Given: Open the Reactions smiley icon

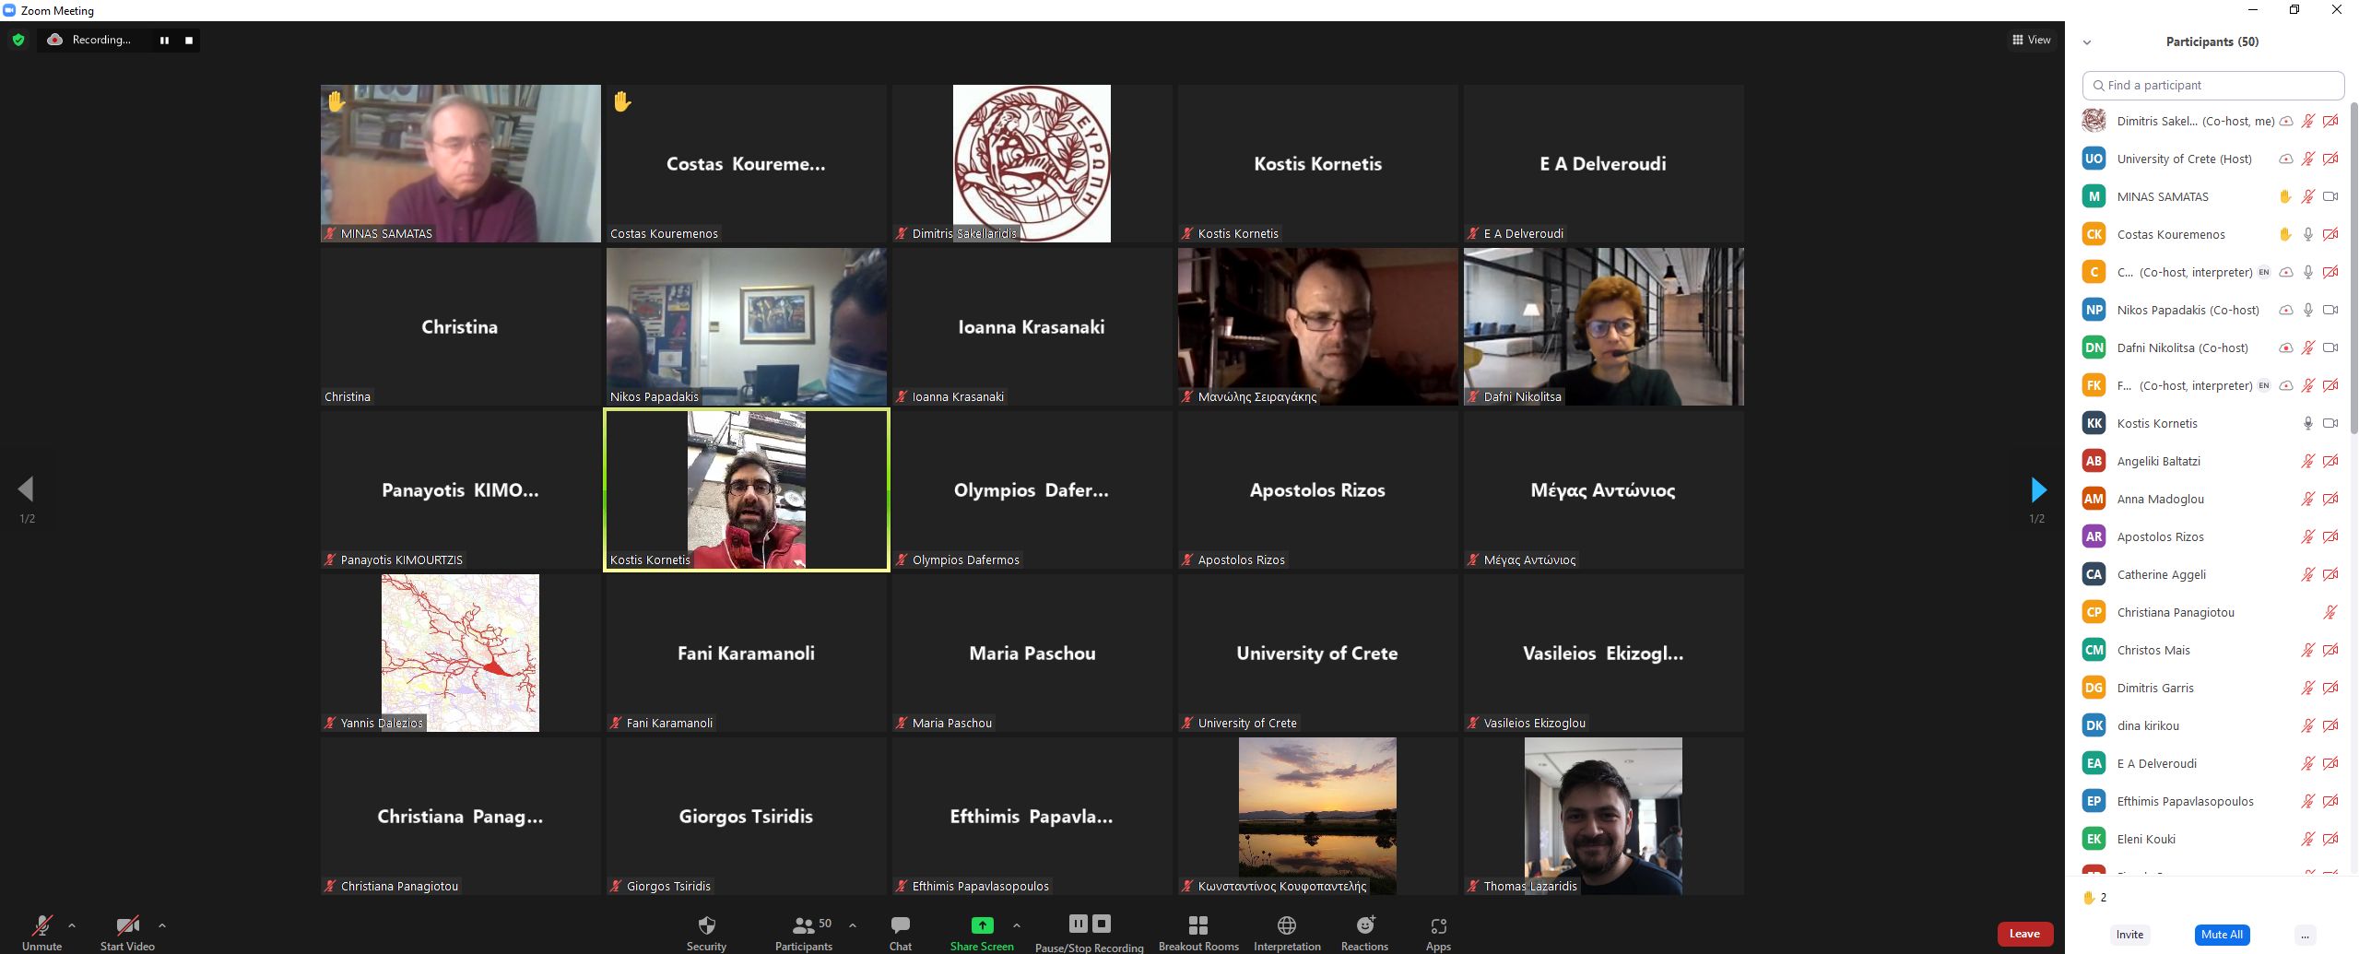Looking at the screenshot, I should point(1365,925).
